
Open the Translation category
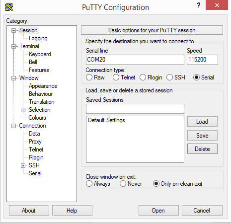coord(42,102)
